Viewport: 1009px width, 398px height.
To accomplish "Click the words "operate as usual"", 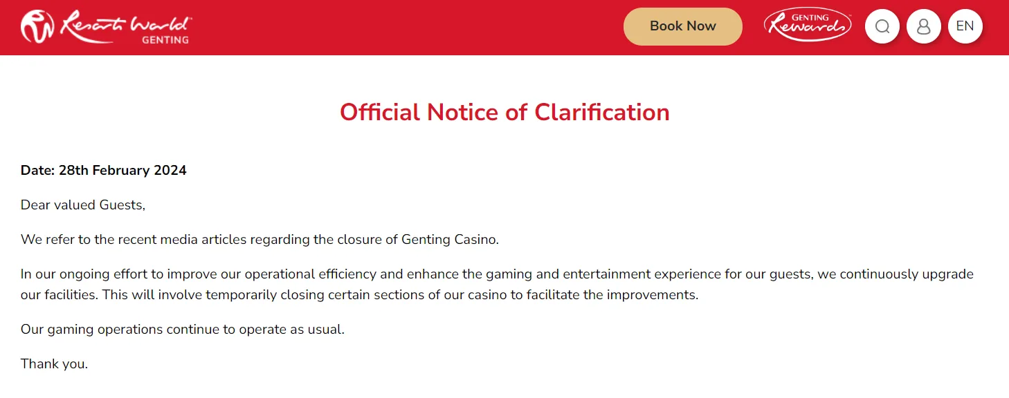I will pyautogui.click(x=291, y=329).
